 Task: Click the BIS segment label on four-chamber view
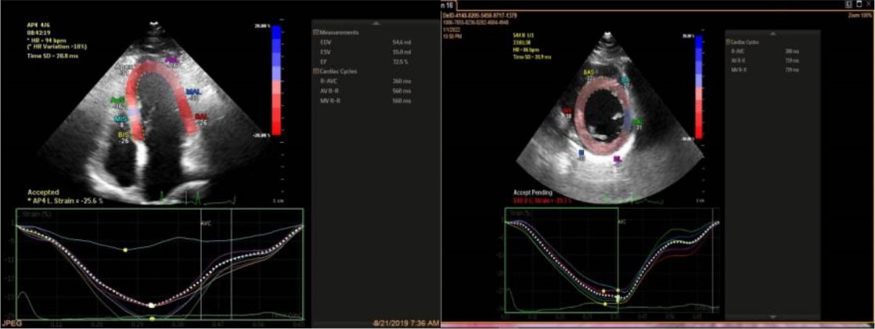[122, 134]
